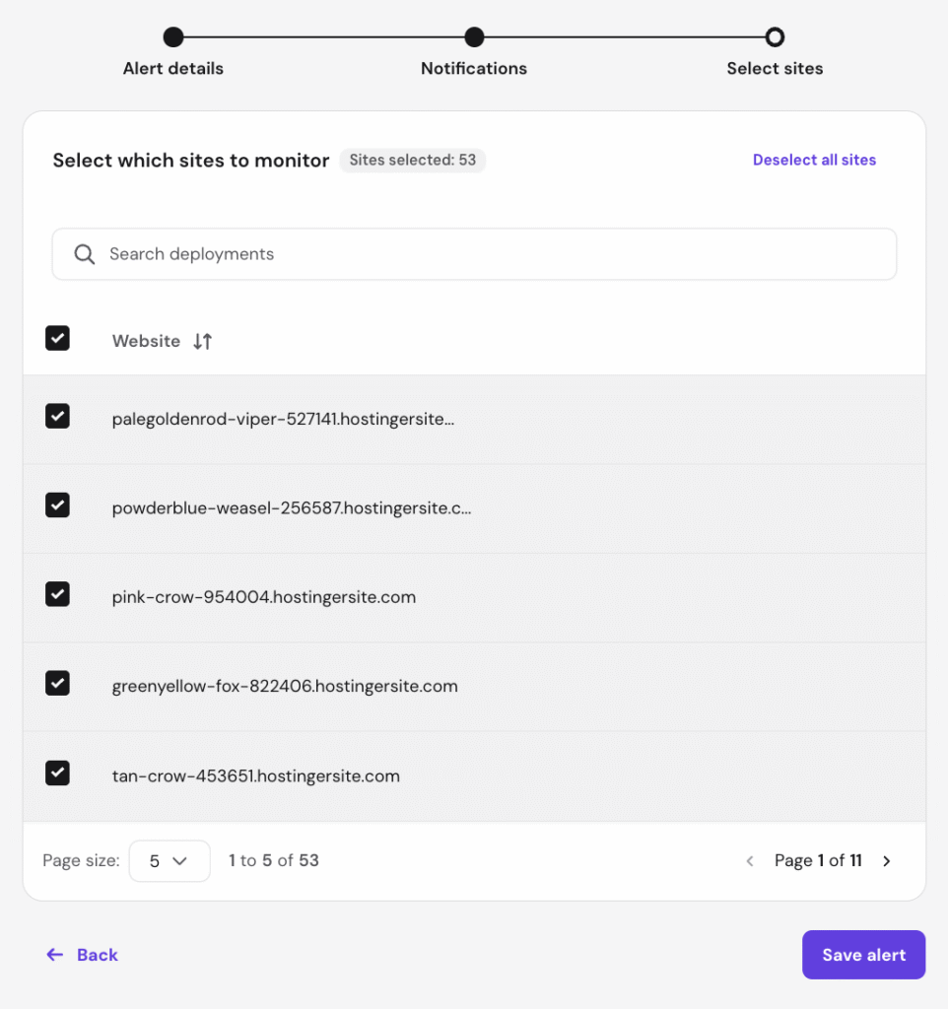Viewport: 948px width, 1009px height.
Task: Click the Alert details step label
Action: point(173,69)
